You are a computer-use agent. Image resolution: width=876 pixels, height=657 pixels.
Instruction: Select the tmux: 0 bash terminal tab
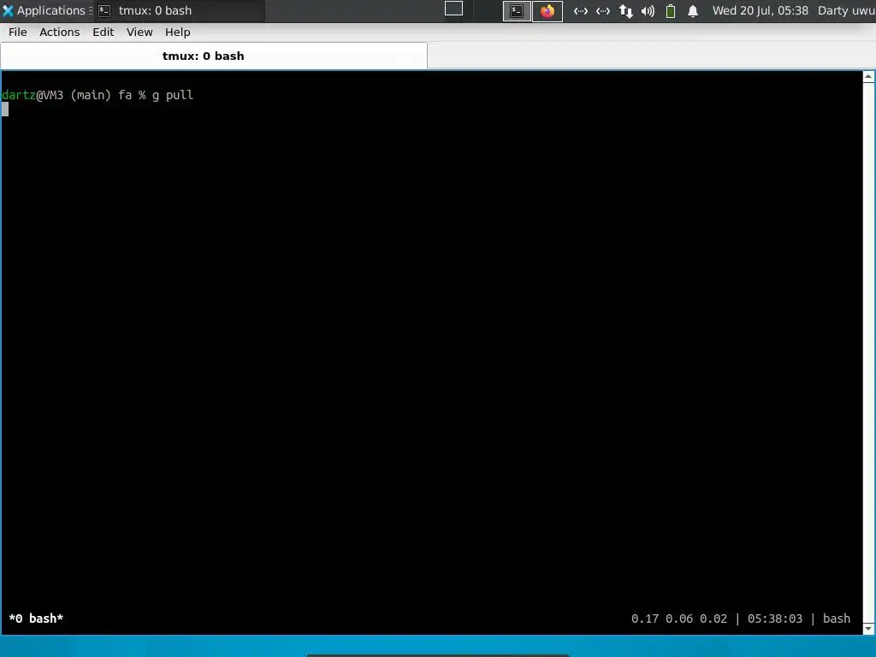tap(214, 56)
